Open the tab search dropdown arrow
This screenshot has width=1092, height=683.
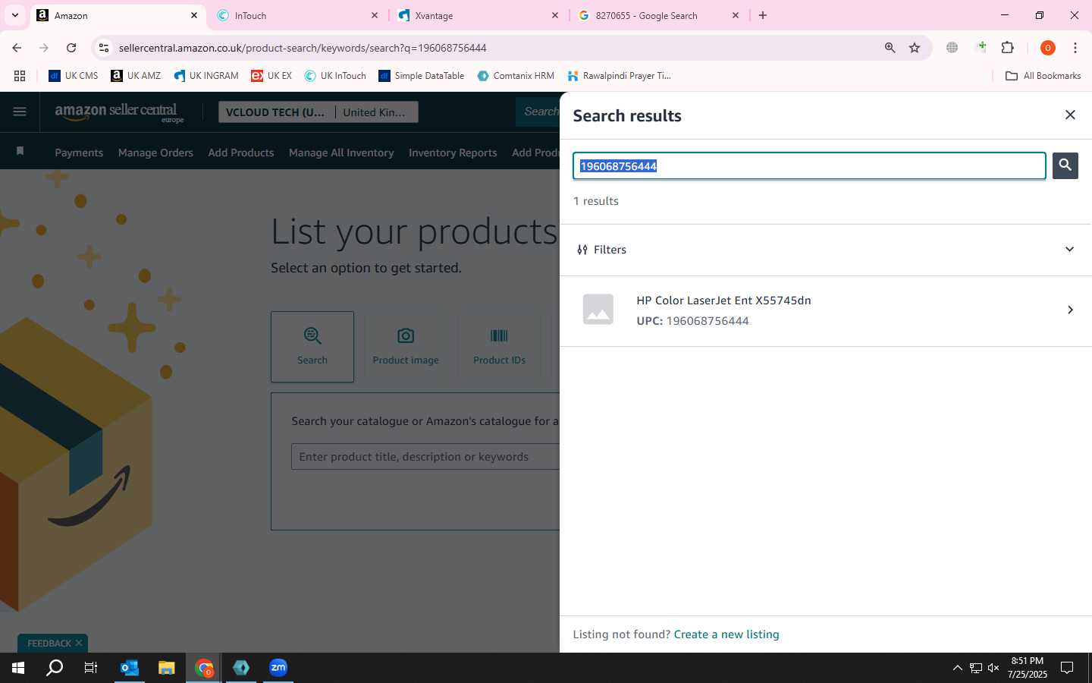point(14,15)
